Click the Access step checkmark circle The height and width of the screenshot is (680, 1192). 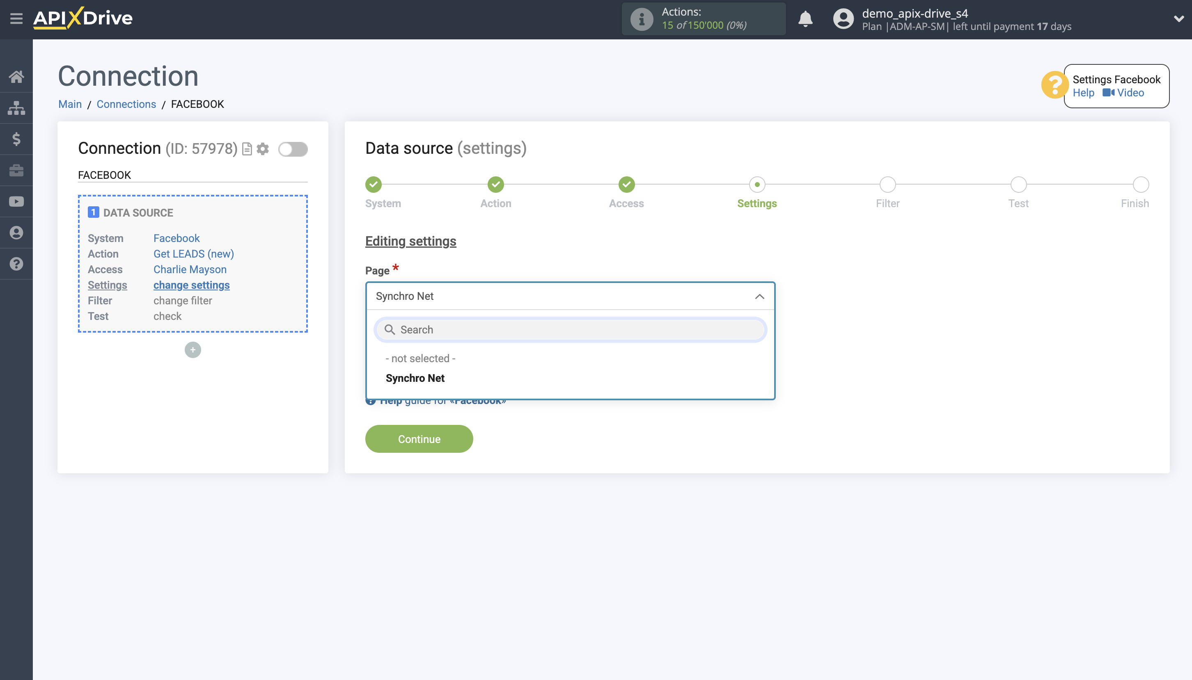(626, 185)
